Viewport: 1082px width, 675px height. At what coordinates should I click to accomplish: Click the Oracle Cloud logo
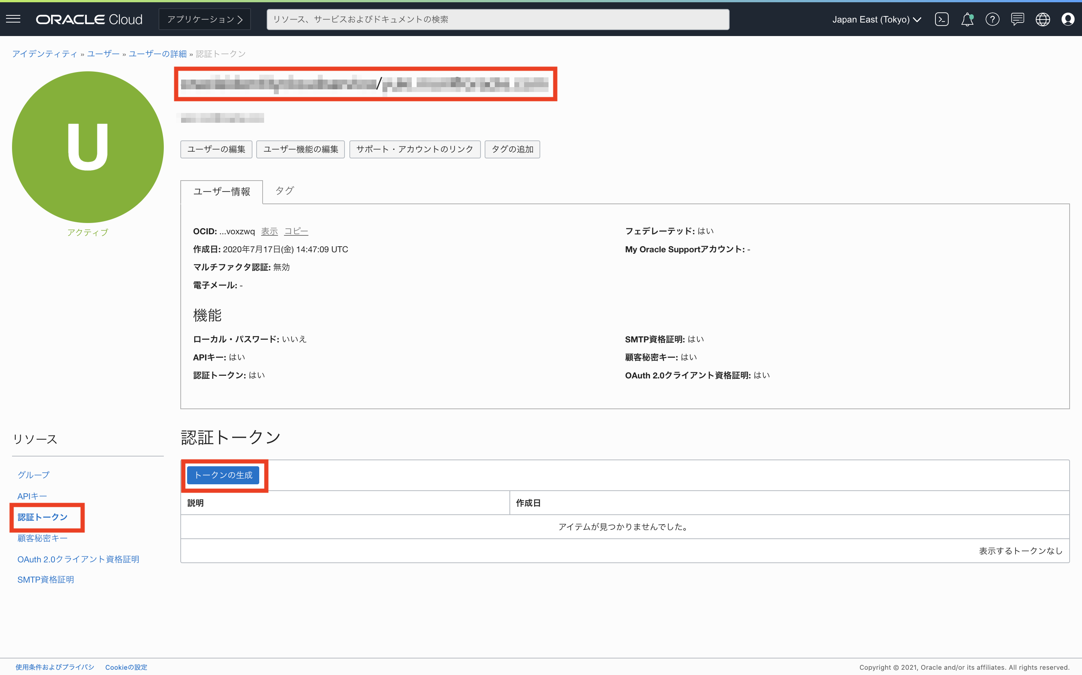[x=89, y=19]
